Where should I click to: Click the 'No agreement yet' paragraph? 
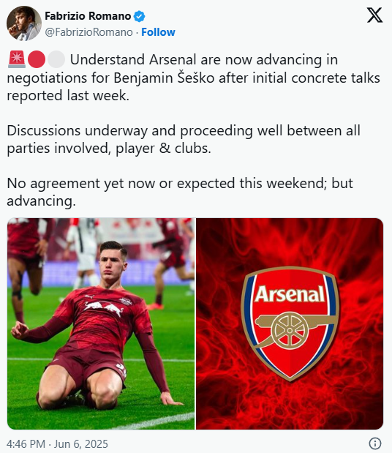tap(180, 192)
